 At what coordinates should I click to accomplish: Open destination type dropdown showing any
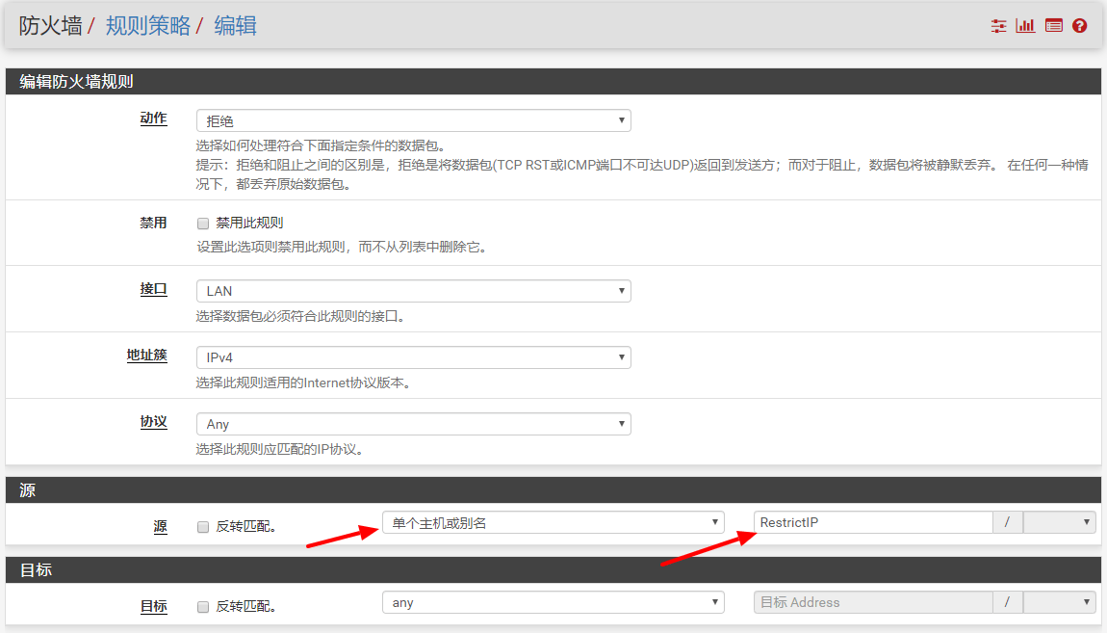(553, 603)
